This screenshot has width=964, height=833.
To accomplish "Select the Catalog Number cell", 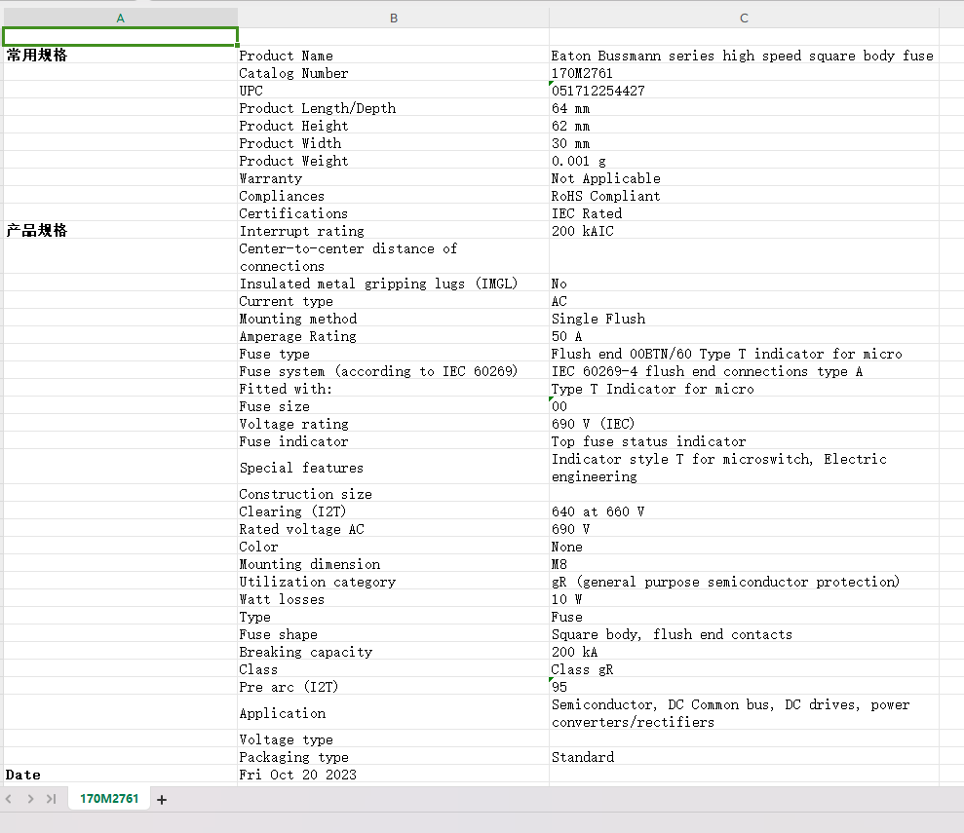I will 394,73.
